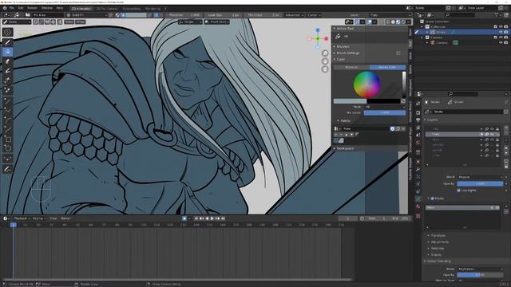Select the Vertex Color mode button
The image size is (511, 287).
click(x=387, y=67)
